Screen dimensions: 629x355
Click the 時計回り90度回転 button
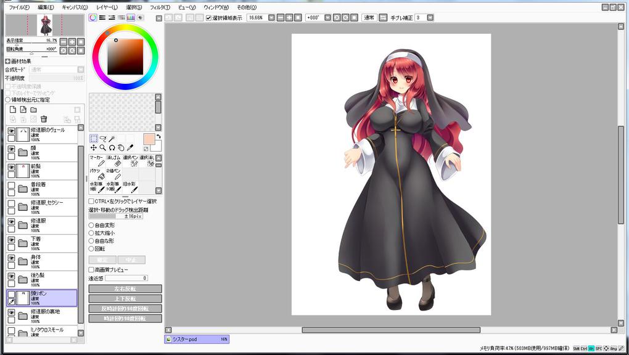pos(125,319)
